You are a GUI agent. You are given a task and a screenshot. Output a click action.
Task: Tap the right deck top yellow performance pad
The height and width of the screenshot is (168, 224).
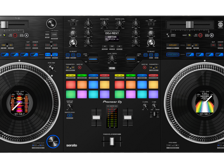[x=154, y=85]
